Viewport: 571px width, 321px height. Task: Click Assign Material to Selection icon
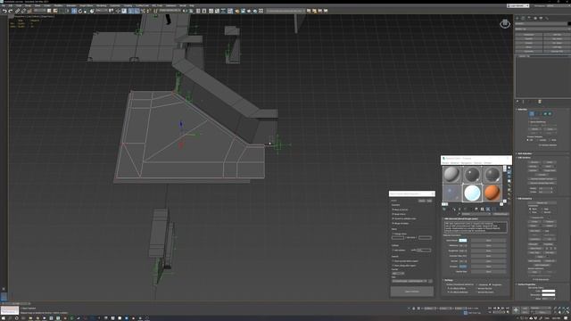click(454, 209)
